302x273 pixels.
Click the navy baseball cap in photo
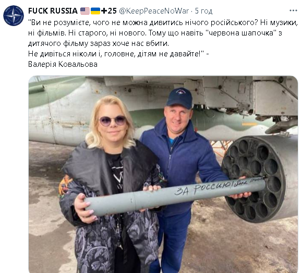pyautogui.click(x=179, y=98)
